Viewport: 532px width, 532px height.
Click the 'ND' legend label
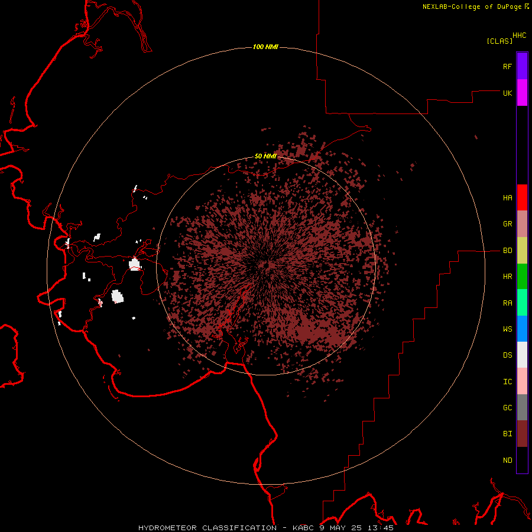pos(507,460)
